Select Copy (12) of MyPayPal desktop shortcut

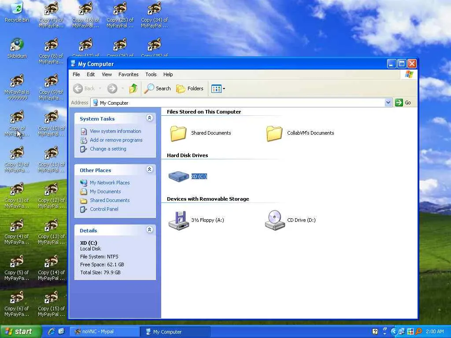[51, 195]
